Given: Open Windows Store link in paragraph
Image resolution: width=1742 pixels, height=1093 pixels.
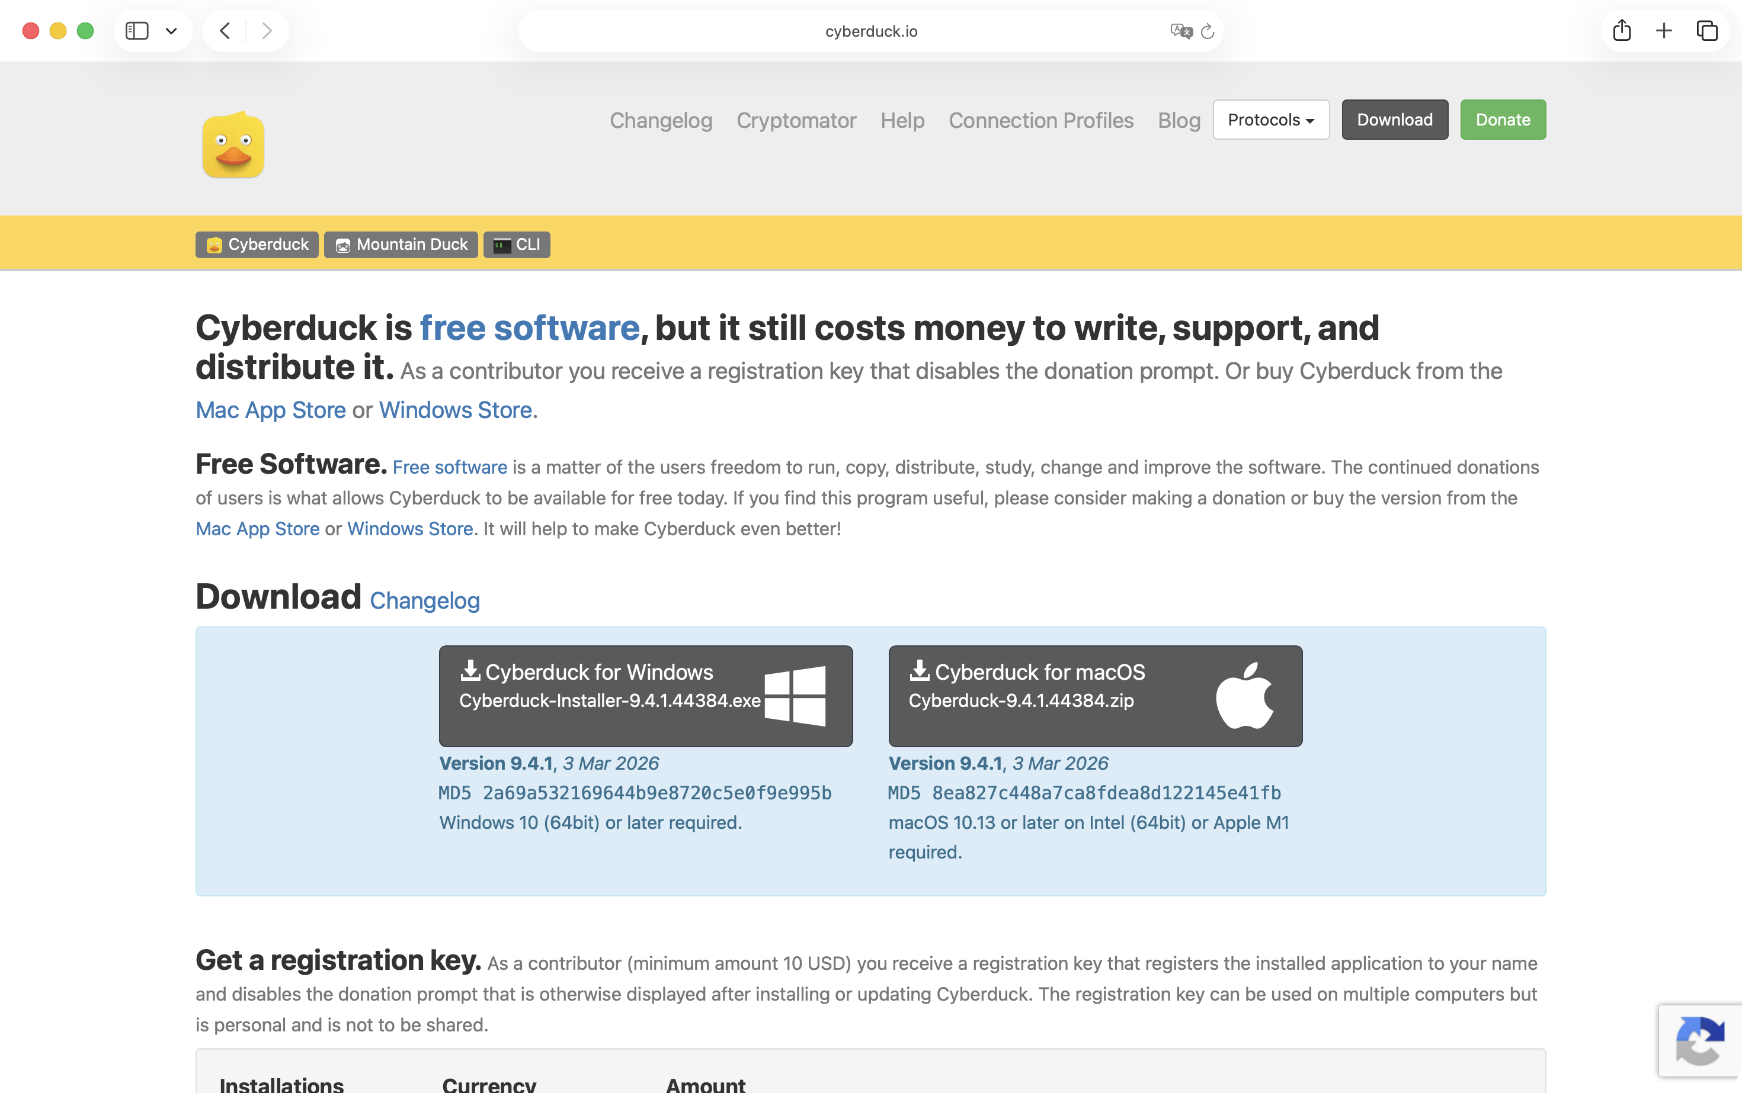Looking at the screenshot, I should [410, 528].
